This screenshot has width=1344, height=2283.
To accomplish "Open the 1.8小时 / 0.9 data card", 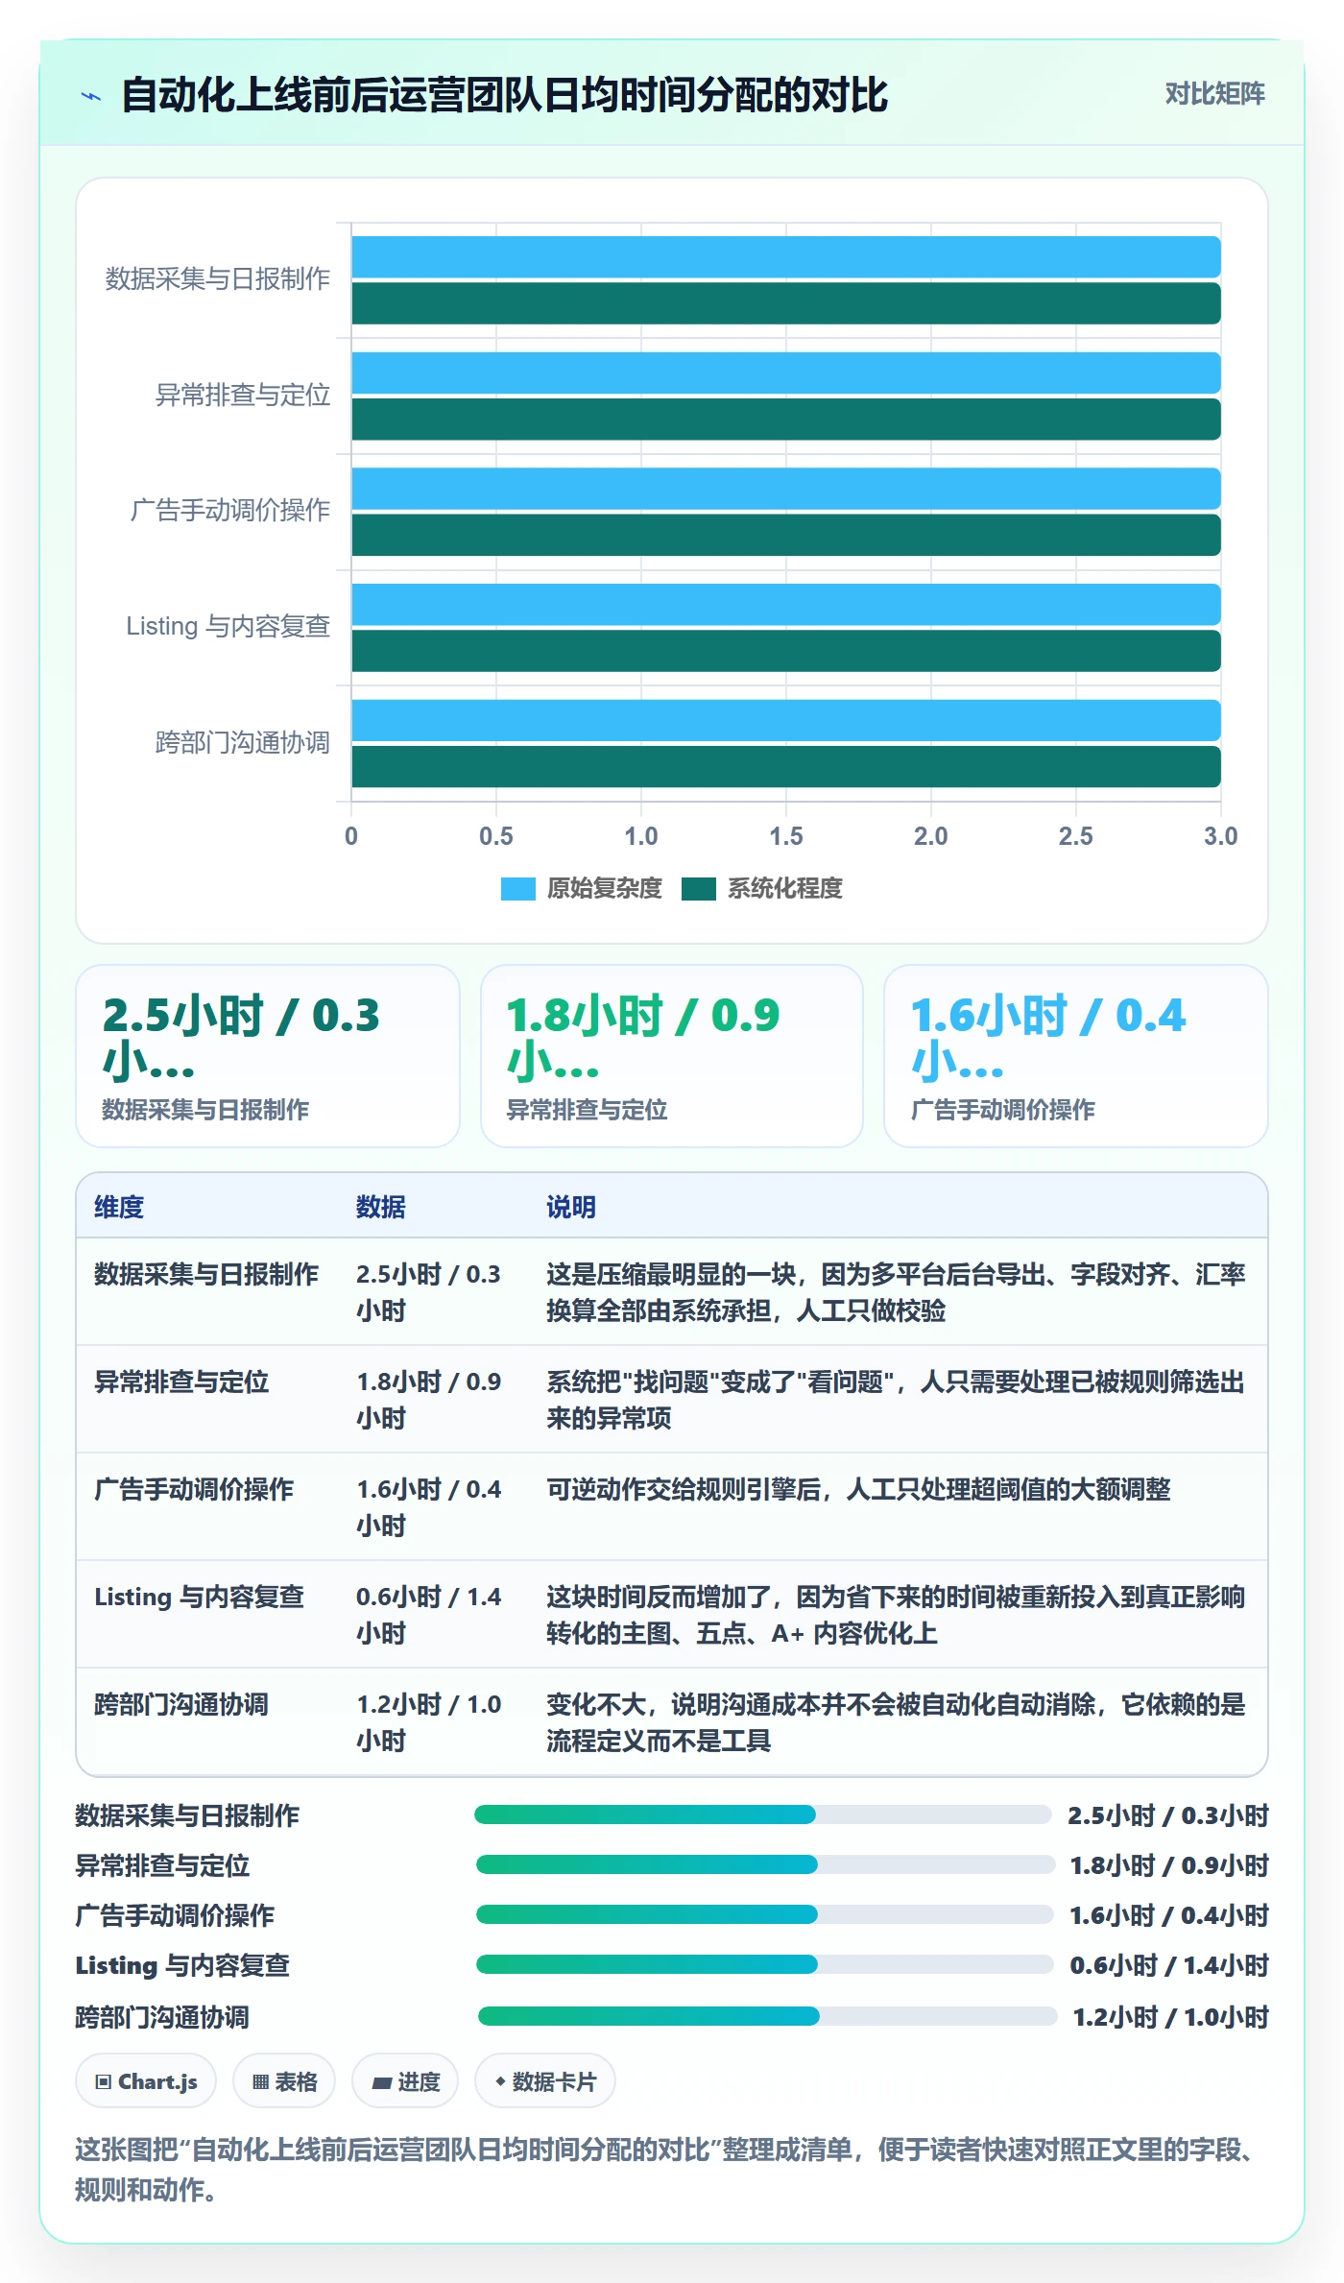I will point(672,1056).
